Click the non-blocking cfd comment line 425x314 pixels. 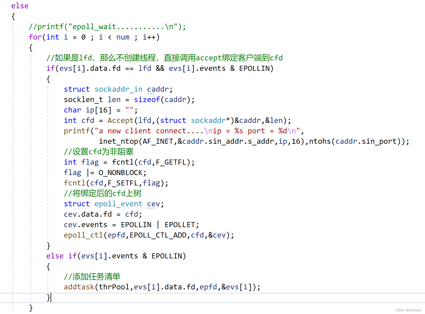coord(99,152)
